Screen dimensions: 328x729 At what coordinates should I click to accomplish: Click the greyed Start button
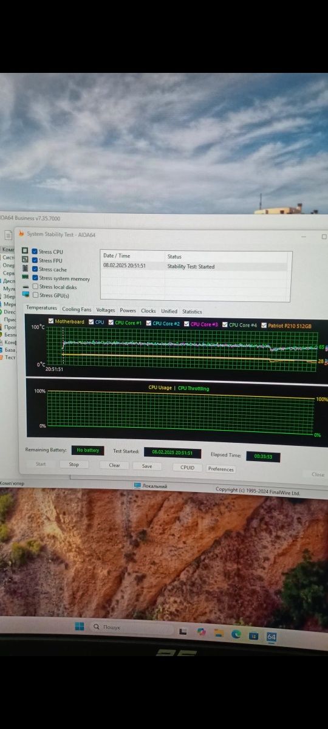41,464
